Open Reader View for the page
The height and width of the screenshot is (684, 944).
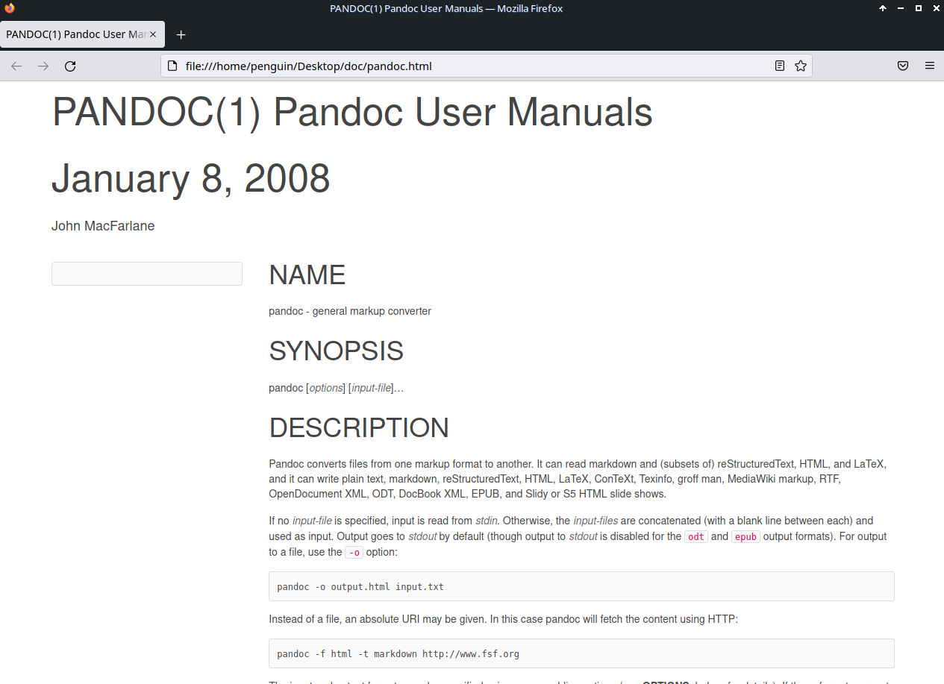pyautogui.click(x=779, y=66)
